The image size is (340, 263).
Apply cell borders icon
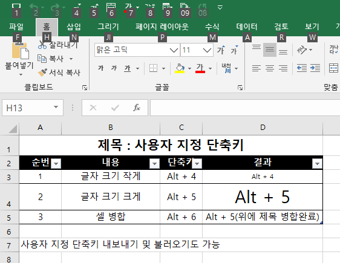(x=153, y=68)
